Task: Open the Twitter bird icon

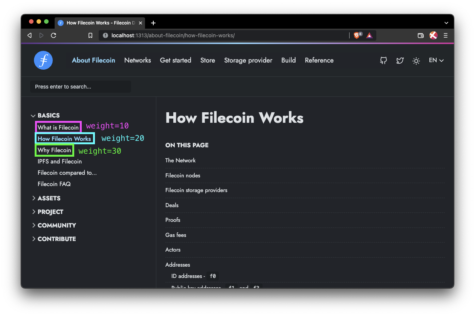Action: click(400, 60)
